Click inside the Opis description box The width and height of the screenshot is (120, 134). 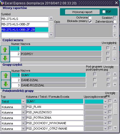[x=84, y=31]
